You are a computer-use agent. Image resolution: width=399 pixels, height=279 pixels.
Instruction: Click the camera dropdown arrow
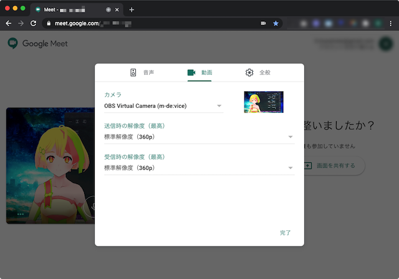coord(219,105)
